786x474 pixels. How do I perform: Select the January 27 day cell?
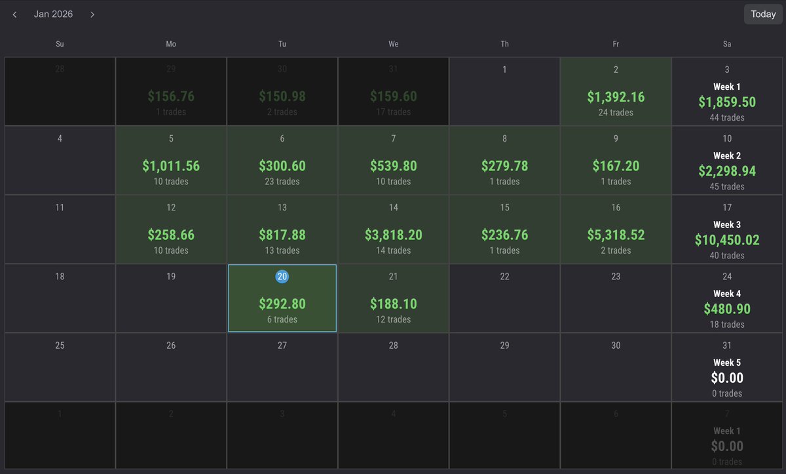tap(282, 367)
